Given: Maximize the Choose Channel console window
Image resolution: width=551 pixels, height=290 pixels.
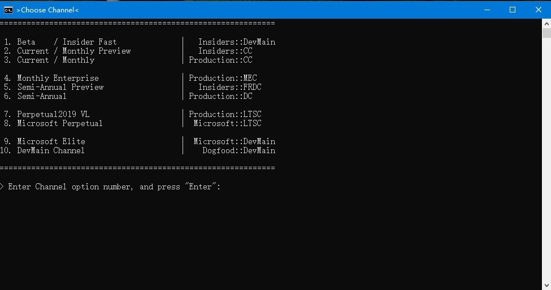Looking at the screenshot, I should click(x=513, y=10).
